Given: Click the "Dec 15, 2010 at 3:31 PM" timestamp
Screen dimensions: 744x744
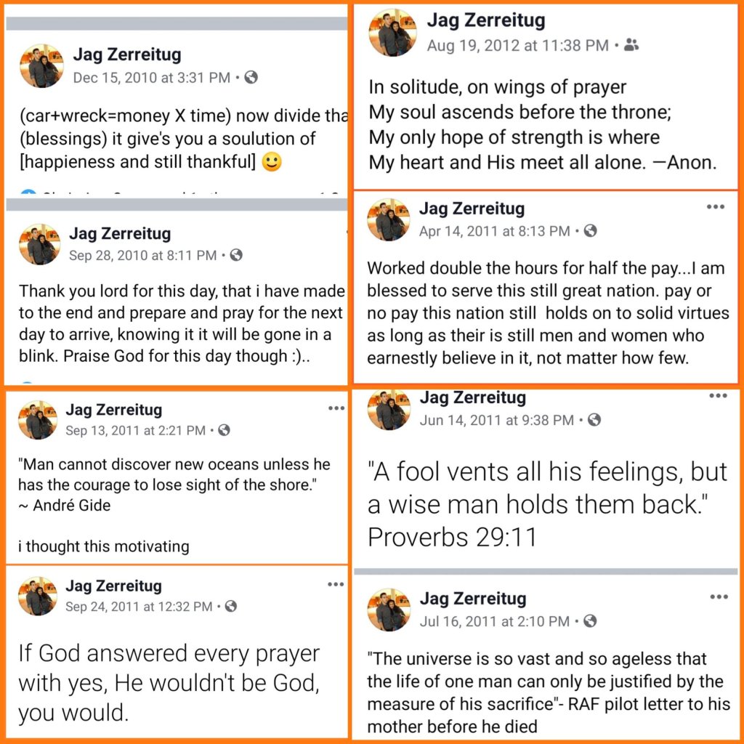Looking at the screenshot, I should [x=151, y=78].
